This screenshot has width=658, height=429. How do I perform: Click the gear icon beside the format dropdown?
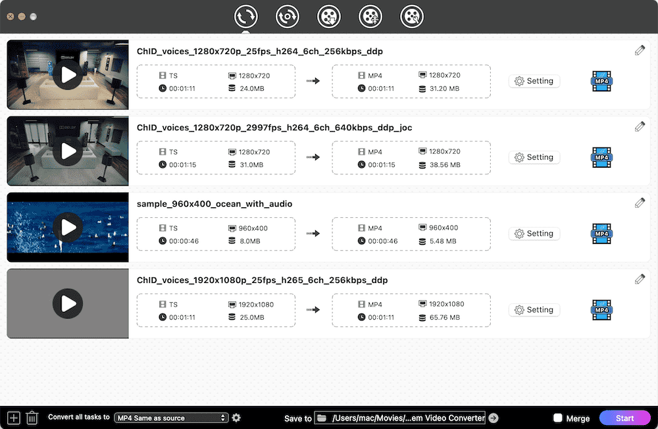(x=236, y=418)
